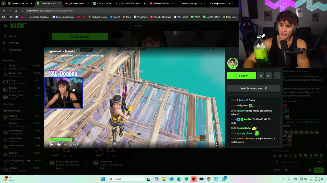
Task: Open Roblox GreenScreen bookmark
Action: [63, 17]
